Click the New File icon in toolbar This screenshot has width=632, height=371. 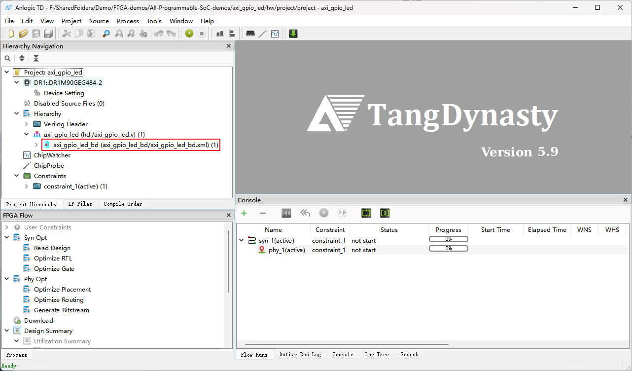[x=11, y=34]
